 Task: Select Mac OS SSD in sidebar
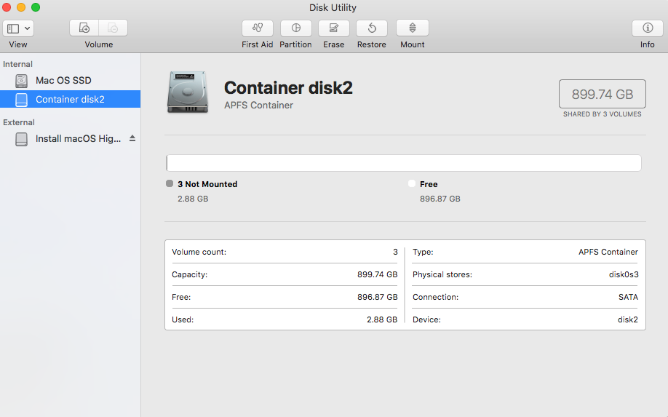pyautogui.click(x=71, y=81)
